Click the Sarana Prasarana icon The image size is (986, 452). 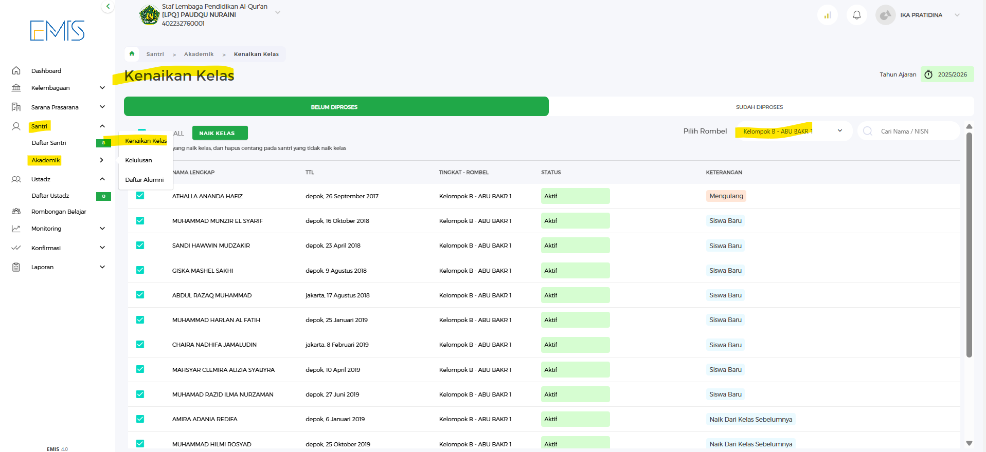tap(16, 107)
